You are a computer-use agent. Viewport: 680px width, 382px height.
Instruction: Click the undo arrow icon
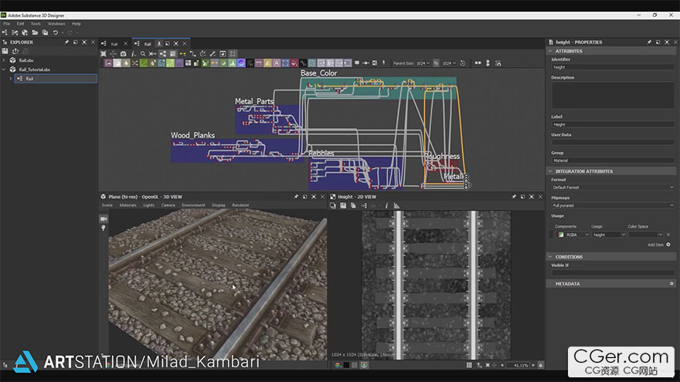(x=56, y=32)
